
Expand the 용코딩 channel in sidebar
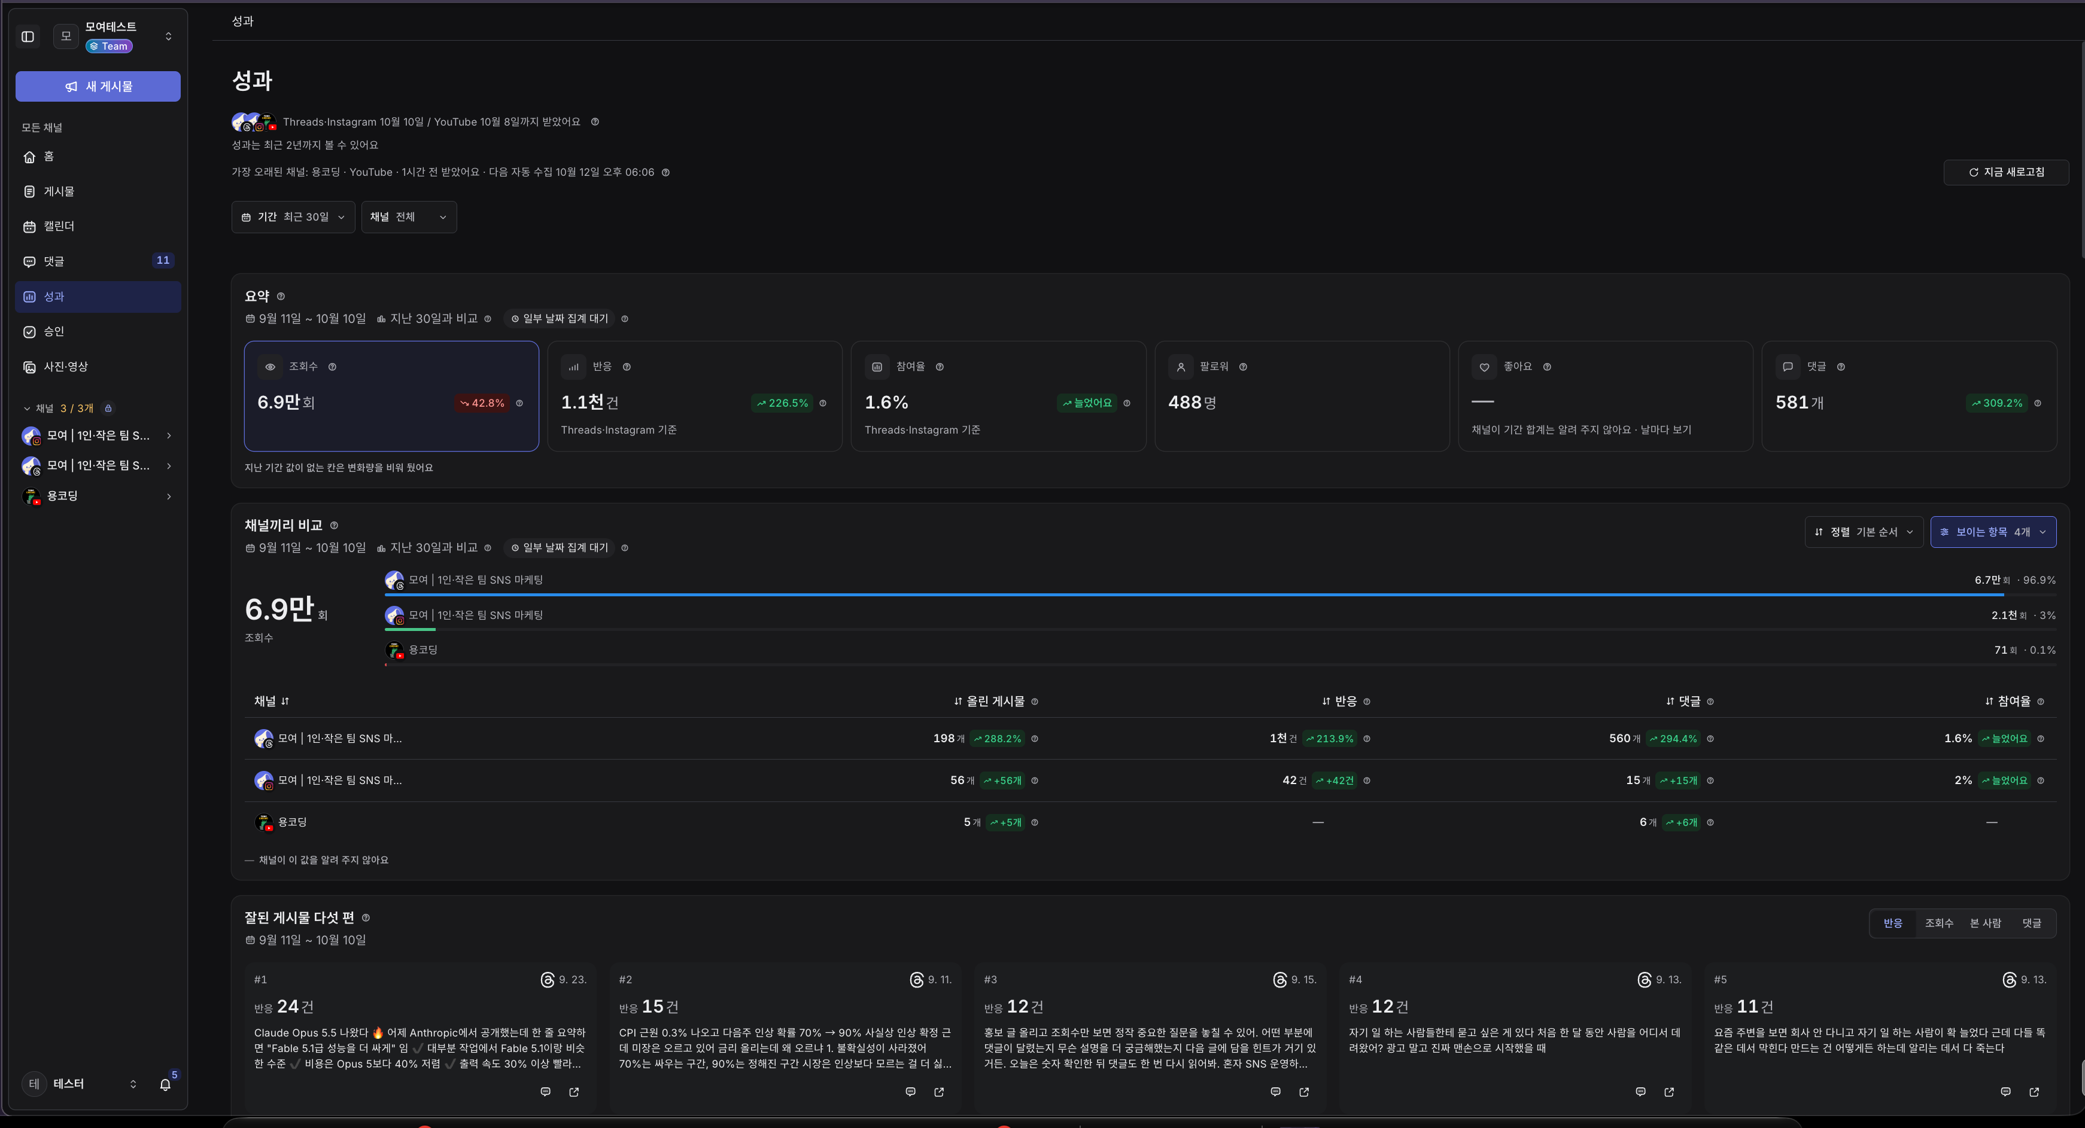(169, 496)
